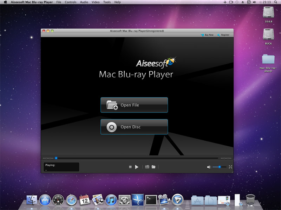Click the Open Disc button
This screenshot has height=210, width=281.
click(134, 127)
